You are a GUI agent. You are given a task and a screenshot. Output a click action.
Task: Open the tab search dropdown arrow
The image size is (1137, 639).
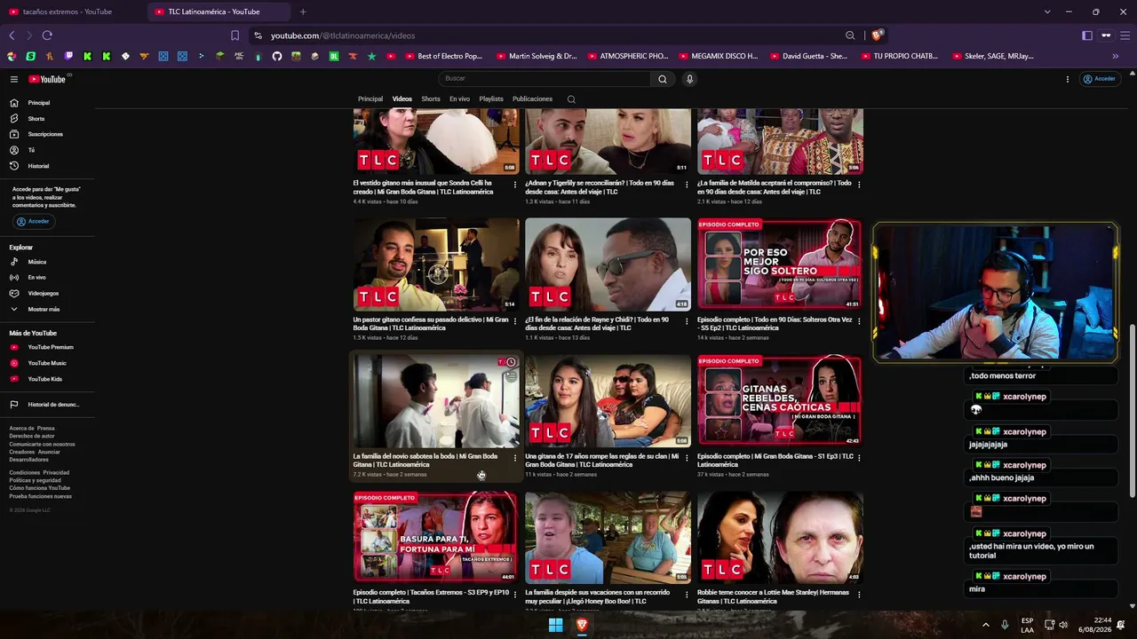[1047, 12]
